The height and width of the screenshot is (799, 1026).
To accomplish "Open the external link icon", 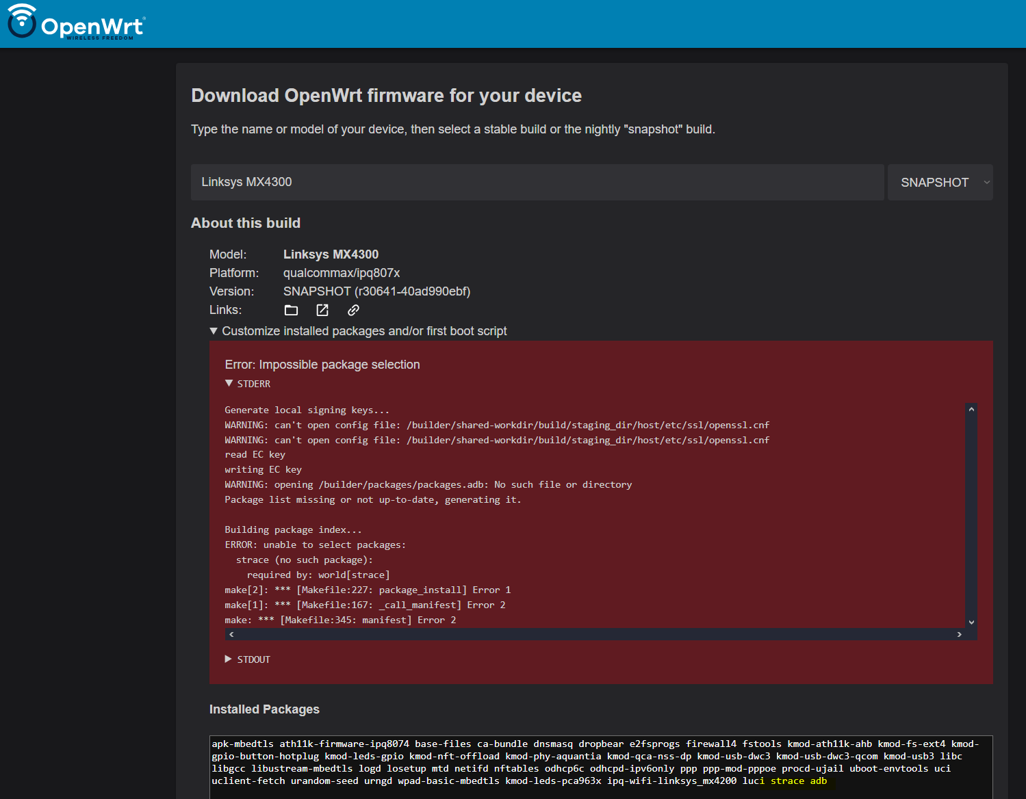I will point(322,311).
